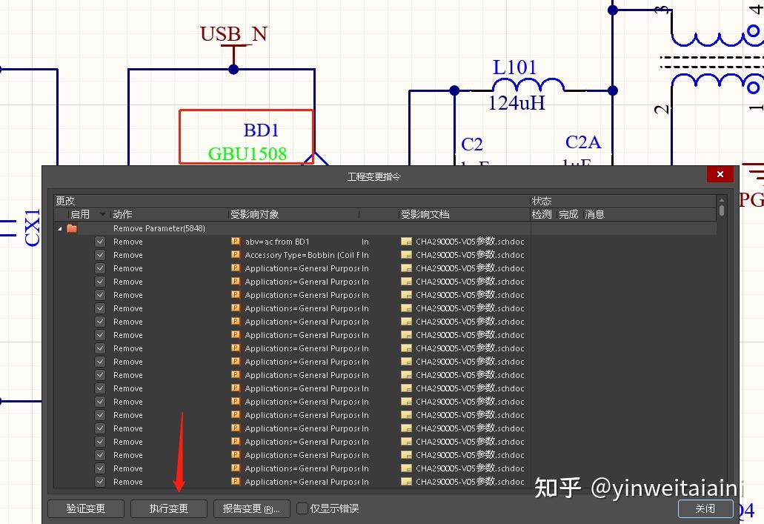Click the 关闭 button
This screenshot has height=524, width=764.
pyautogui.click(x=705, y=508)
